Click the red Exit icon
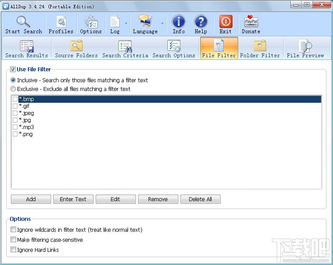Viewport: 333px width, 265px height. (225, 21)
